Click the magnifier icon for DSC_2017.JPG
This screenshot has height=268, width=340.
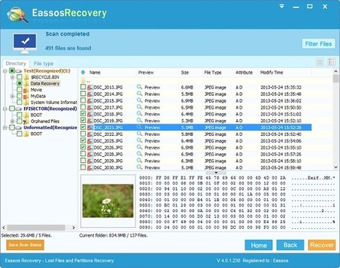[x=139, y=107]
